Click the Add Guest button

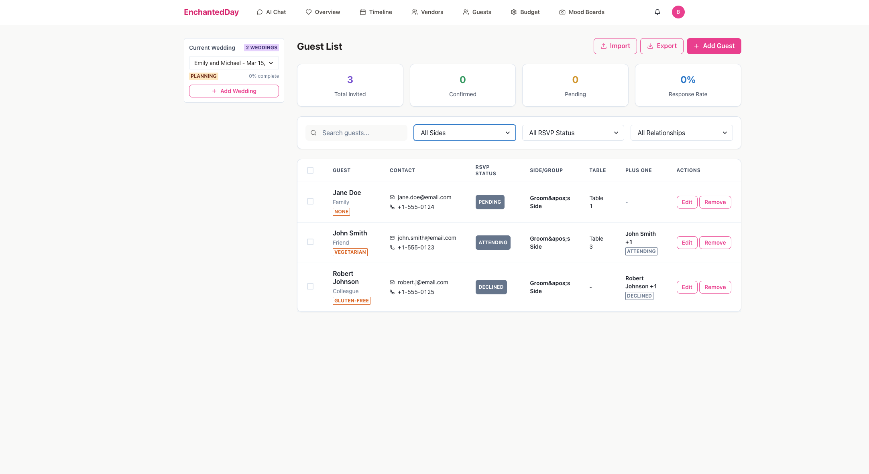[714, 46]
